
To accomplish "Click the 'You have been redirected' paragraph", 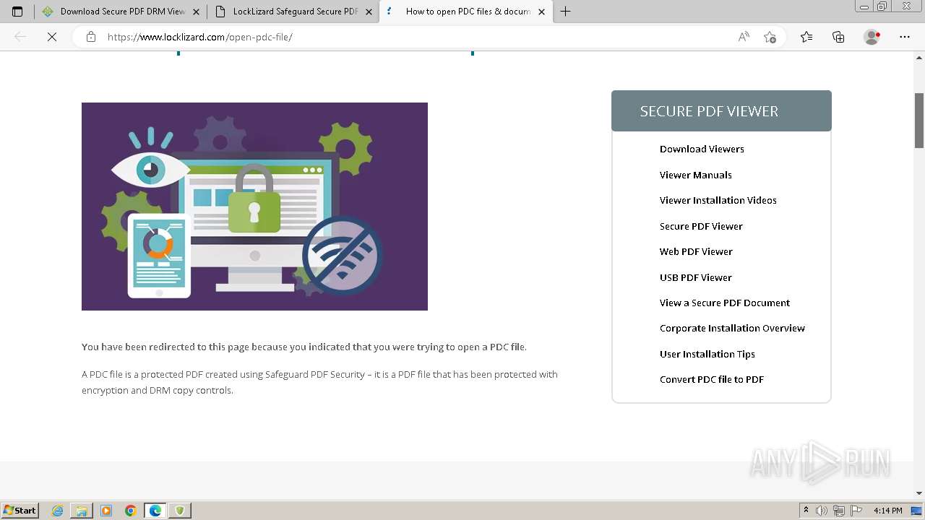I will [304, 347].
